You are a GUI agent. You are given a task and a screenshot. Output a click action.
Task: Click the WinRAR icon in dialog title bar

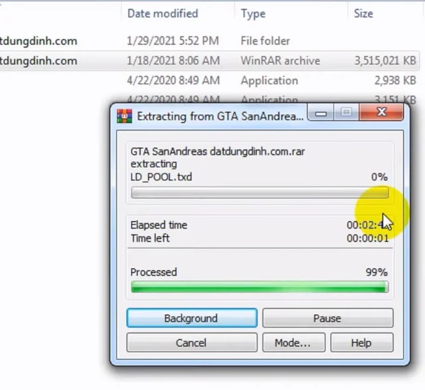pos(124,116)
